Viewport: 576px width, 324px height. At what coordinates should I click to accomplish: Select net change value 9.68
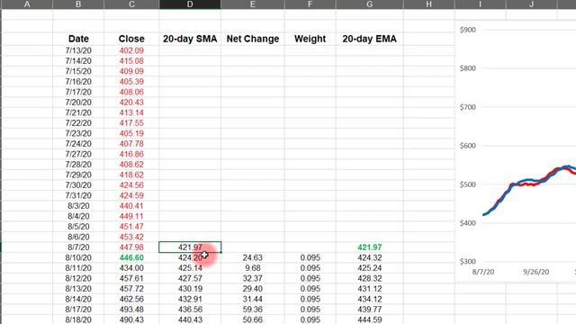(x=253, y=268)
